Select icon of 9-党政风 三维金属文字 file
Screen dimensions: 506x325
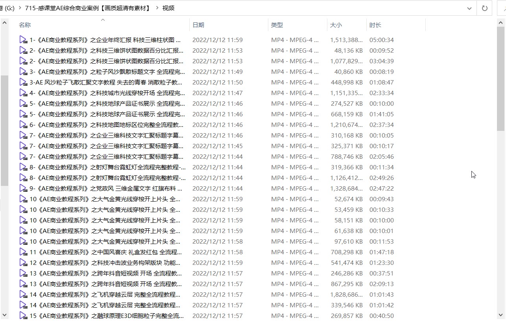(23, 188)
